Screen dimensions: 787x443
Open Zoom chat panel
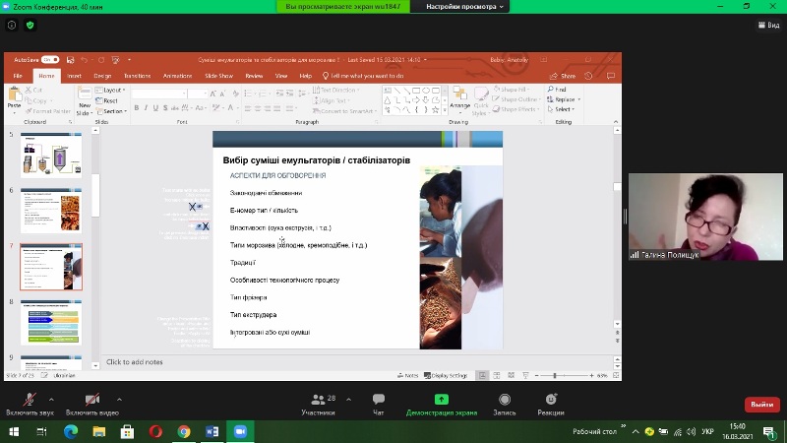click(379, 404)
